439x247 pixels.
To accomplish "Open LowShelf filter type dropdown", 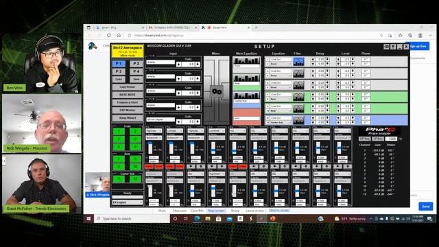I will [x=217, y=131].
